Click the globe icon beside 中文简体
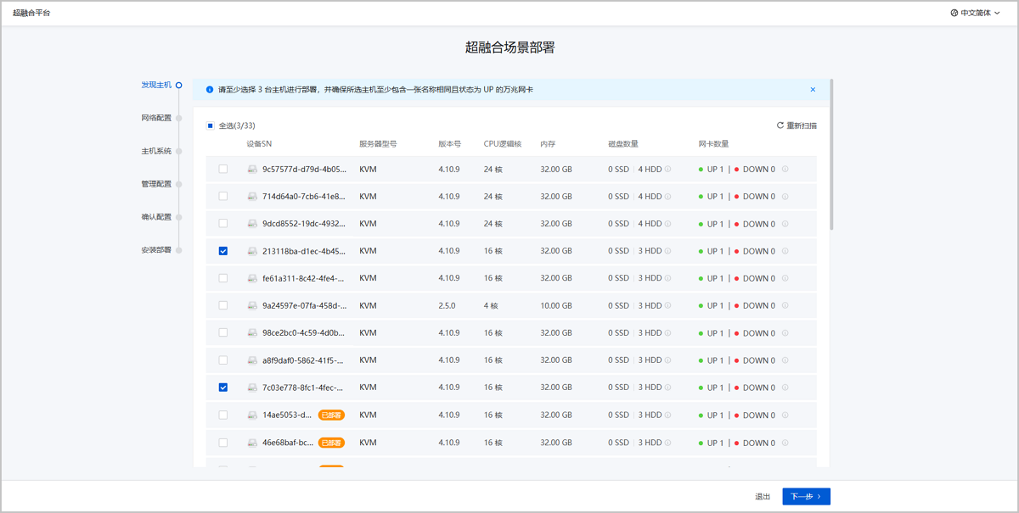The height and width of the screenshot is (513, 1019). click(954, 14)
